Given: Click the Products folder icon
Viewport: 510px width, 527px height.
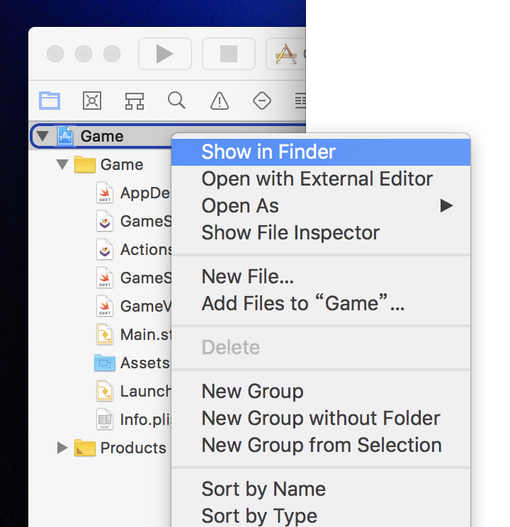Looking at the screenshot, I should pyautogui.click(x=85, y=448).
